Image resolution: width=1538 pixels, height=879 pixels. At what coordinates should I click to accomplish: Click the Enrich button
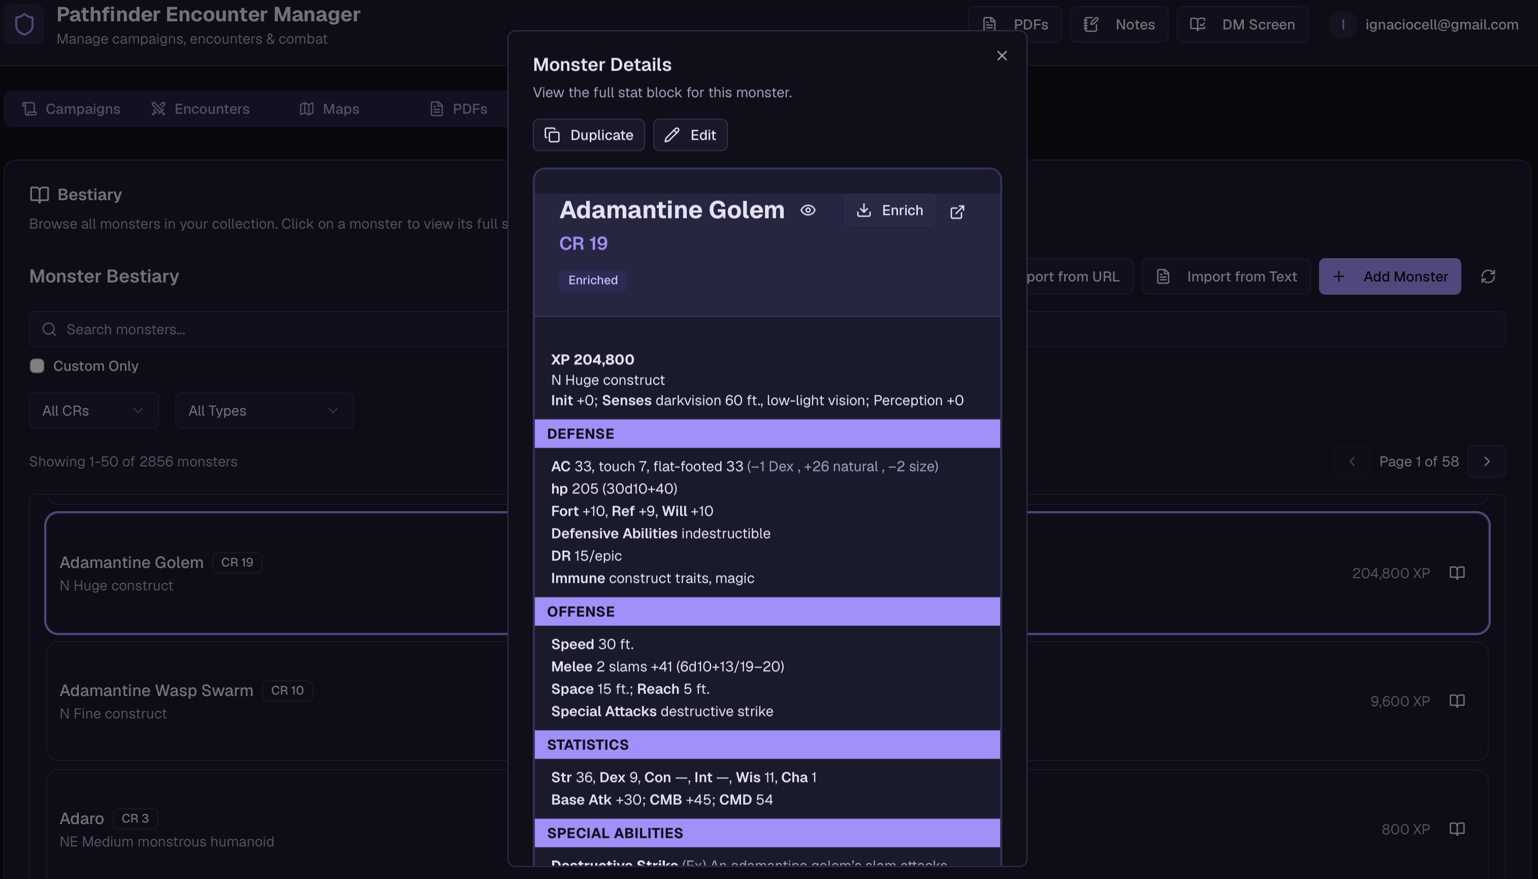890,210
